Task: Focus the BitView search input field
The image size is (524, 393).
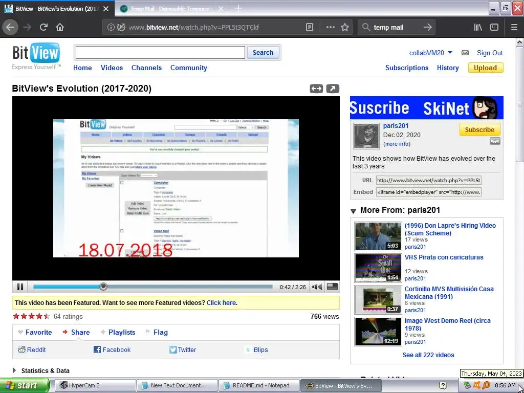Action: point(160,53)
